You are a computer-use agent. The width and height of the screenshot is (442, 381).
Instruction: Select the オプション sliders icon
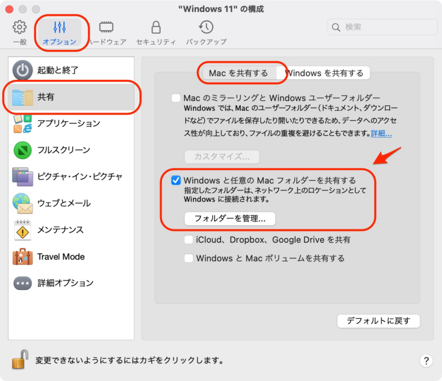[x=60, y=27]
